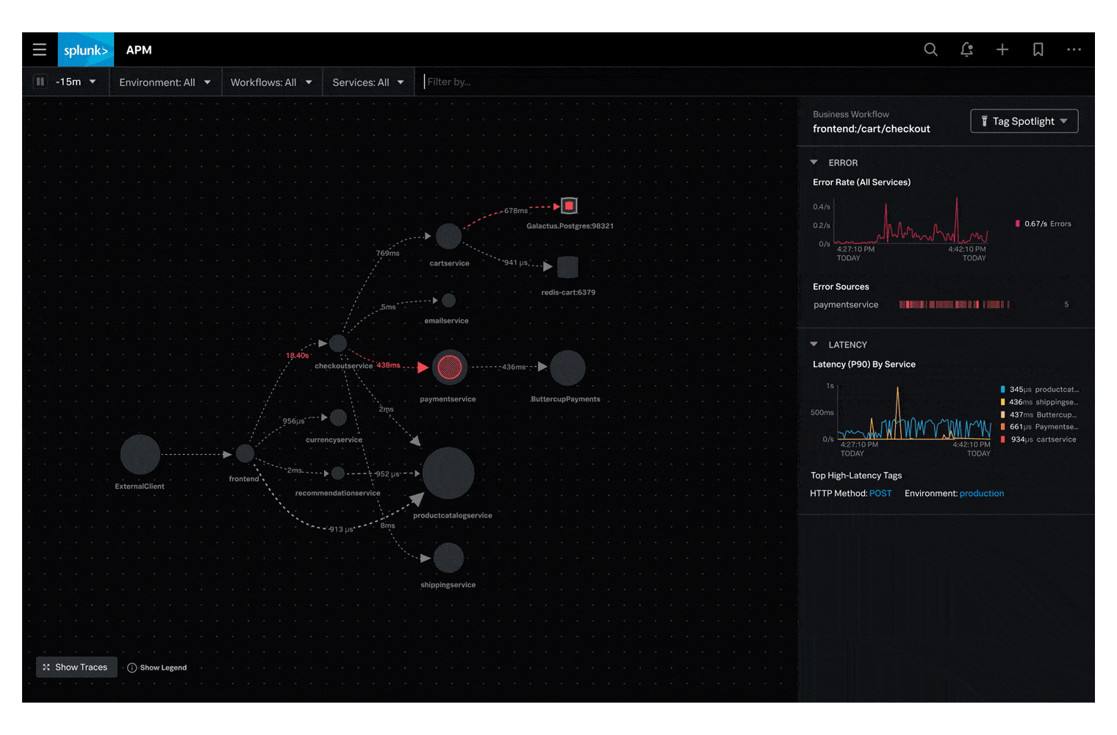Pause live updates with the pause toggle
The image size is (1117, 735).
[x=40, y=82]
